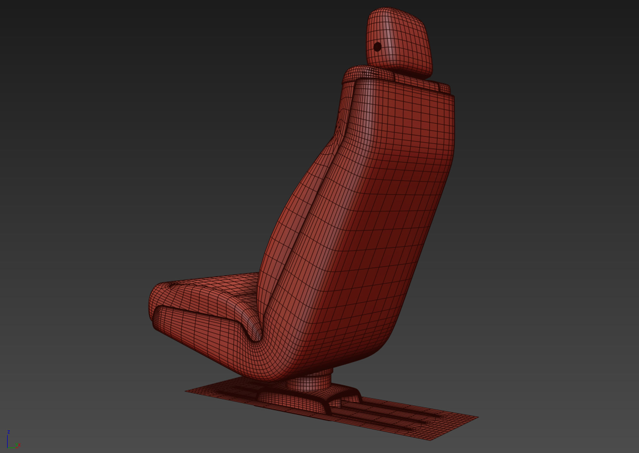Click the XYZ axis orientation gizmo
This screenshot has width=639, height=453.
pos(14,440)
